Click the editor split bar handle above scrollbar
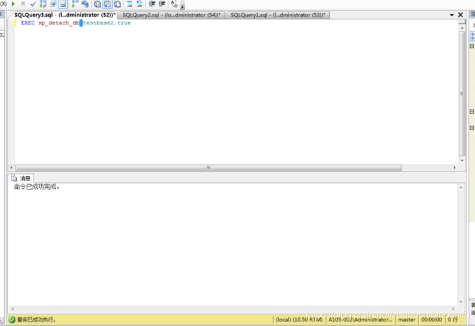Screen dimensions: 475x326 pos(462,22)
